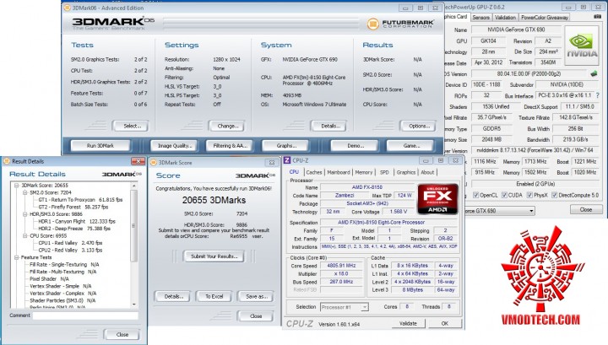
Task: Click the OK button in CPU-Z
Action: click(445, 323)
